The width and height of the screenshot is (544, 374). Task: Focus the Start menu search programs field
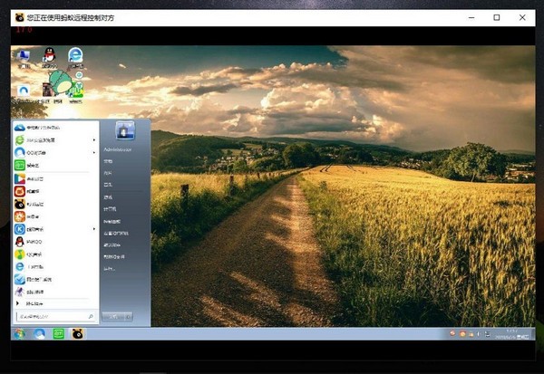tap(56, 316)
